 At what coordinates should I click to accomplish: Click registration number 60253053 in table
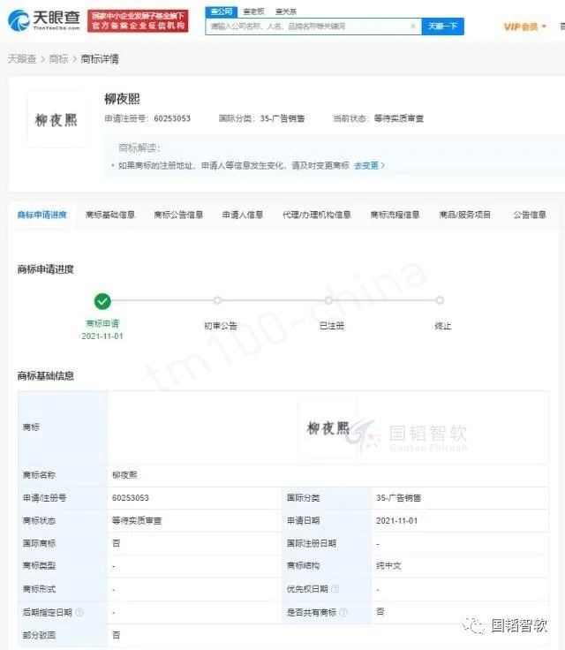130,498
